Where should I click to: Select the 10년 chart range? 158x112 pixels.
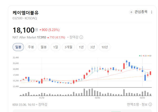(104, 47)
